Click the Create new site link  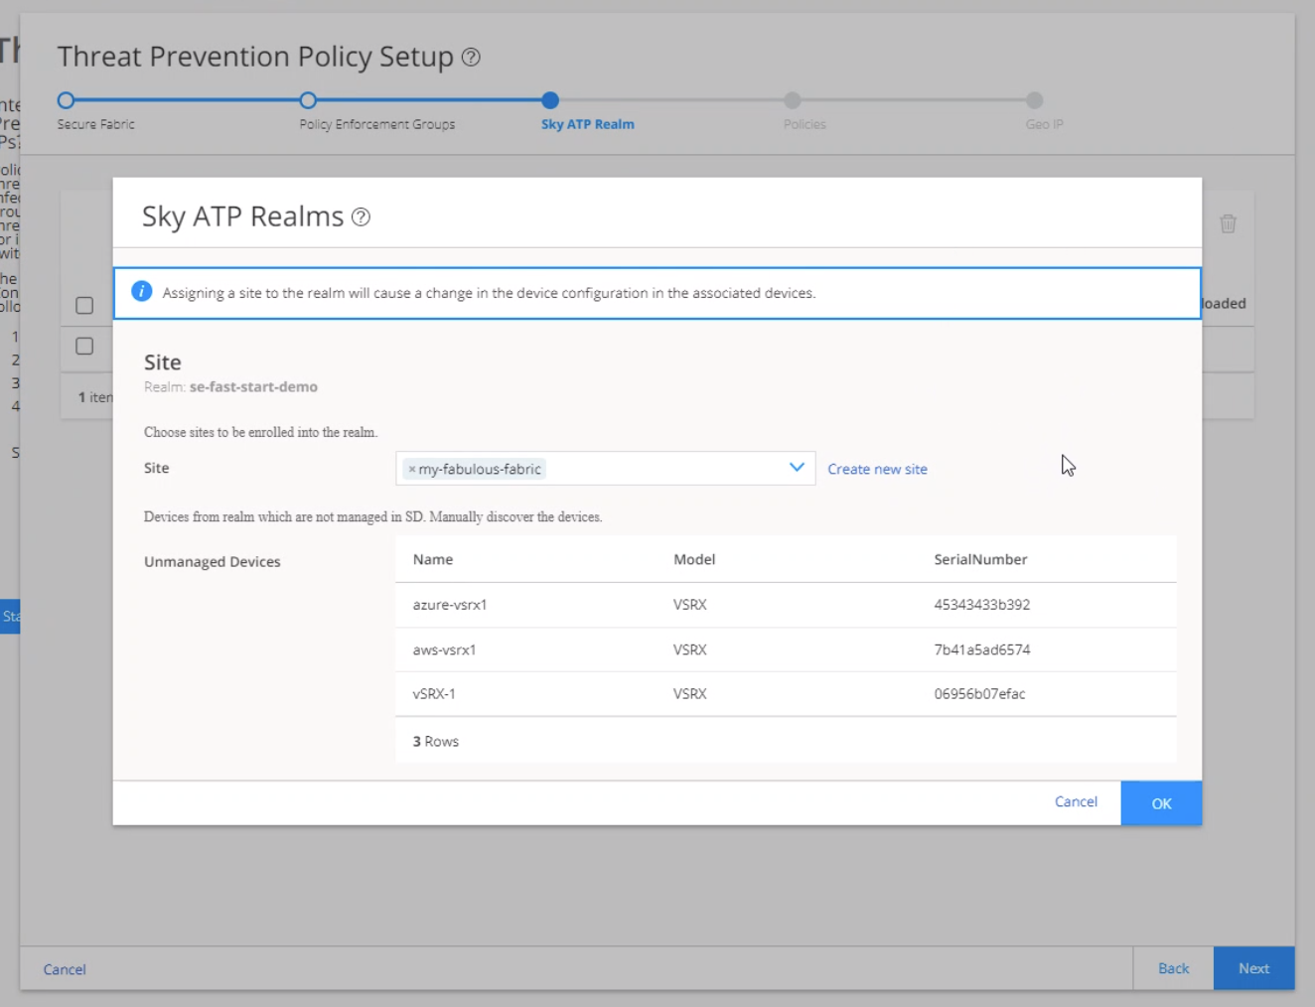click(877, 468)
